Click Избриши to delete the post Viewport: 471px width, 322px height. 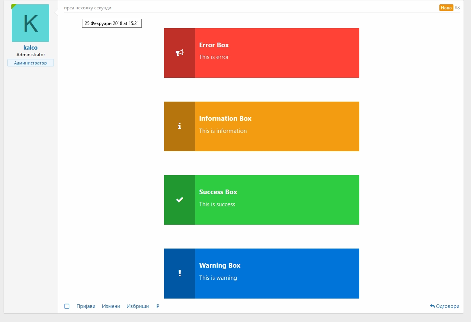[x=137, y=306]
